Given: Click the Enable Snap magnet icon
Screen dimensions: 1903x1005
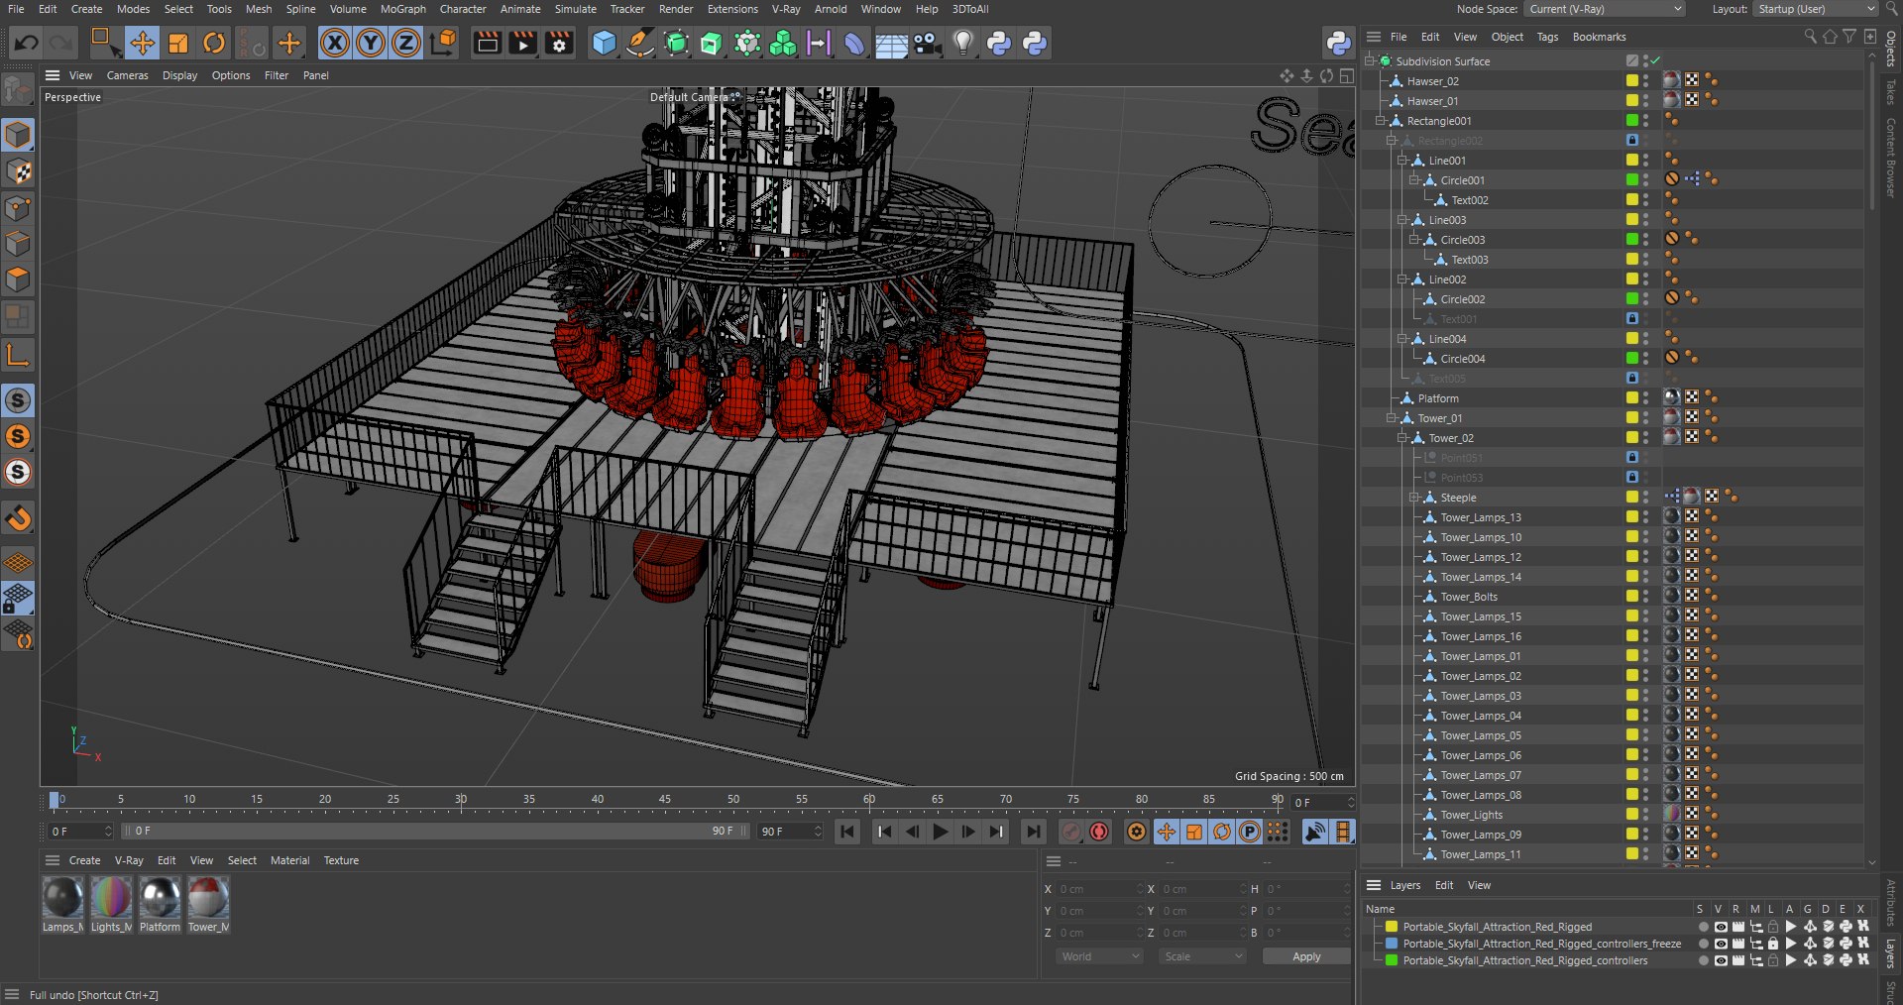Looking at the screenshot, I should (x=18, y=517).
